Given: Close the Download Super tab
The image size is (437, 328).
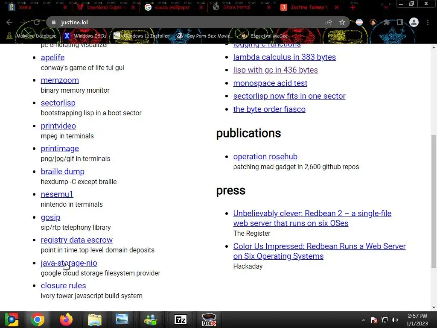Looking at the screenshot, I should point(133,7).
